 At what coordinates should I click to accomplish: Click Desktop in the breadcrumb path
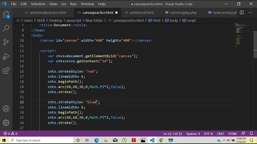tap(55, 20)
